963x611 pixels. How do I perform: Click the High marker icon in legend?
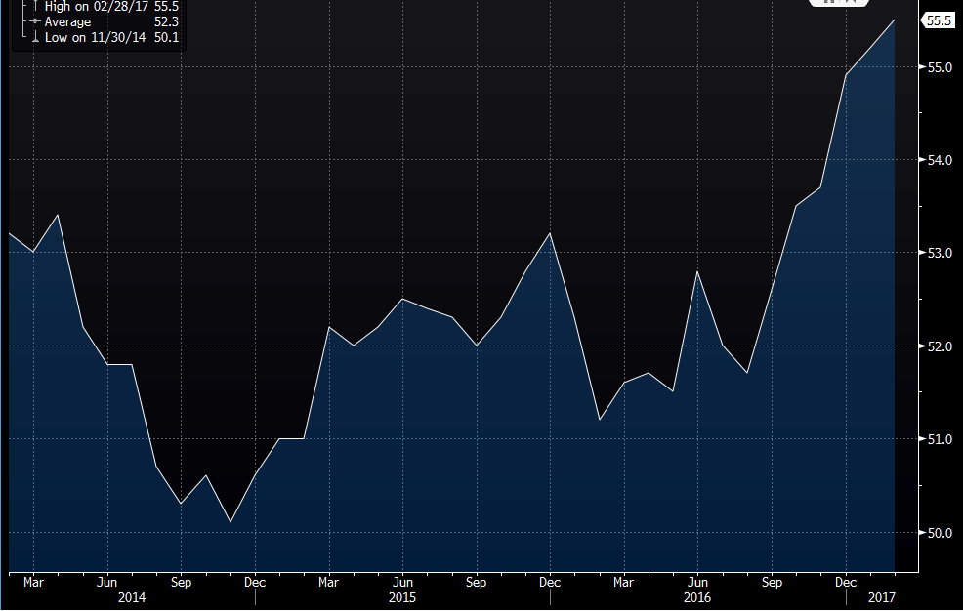[x=34, y=6]
